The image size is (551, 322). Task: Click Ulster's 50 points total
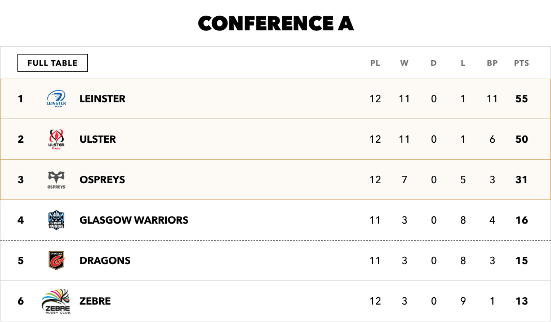522,139
